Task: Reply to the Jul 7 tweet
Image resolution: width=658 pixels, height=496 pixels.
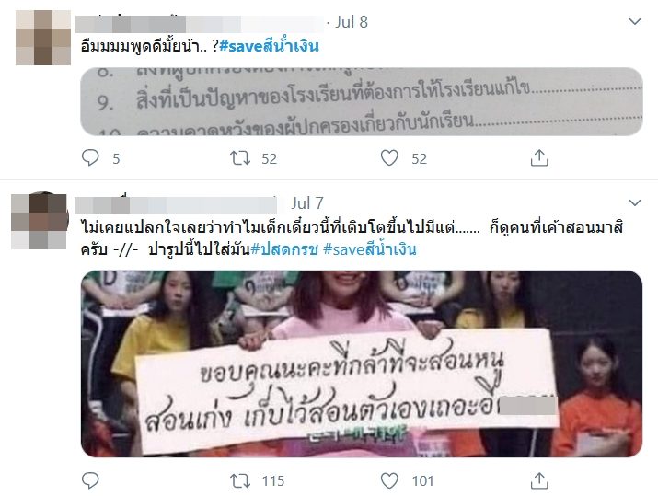Action: [x=90, y=480]
